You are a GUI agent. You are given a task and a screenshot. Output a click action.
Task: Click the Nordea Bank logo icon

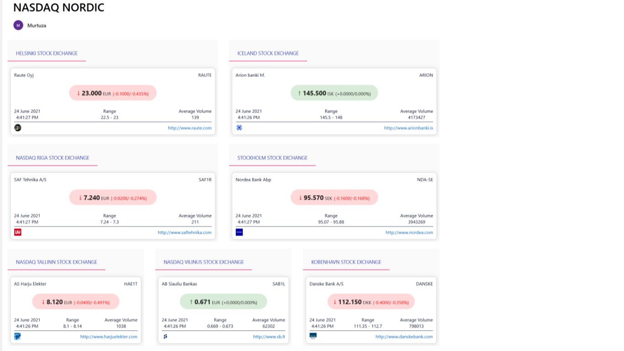239,232
